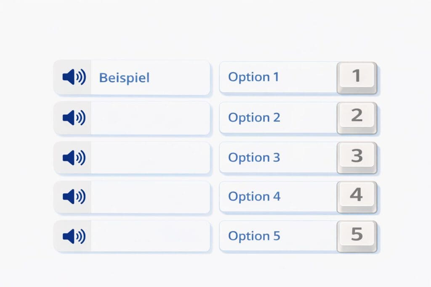Choose the Option 4 label
Image resolution: width=431 pixels, height=287 pixels.
coord(254,197)
